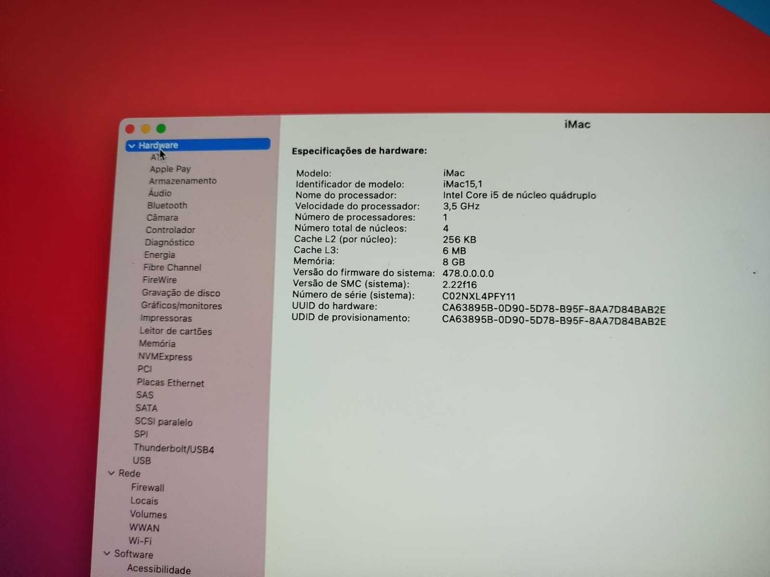Click the yellow minimize button

tap(145, 128)
